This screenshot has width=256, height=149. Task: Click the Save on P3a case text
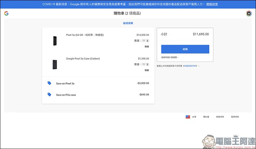click(66, 95)
